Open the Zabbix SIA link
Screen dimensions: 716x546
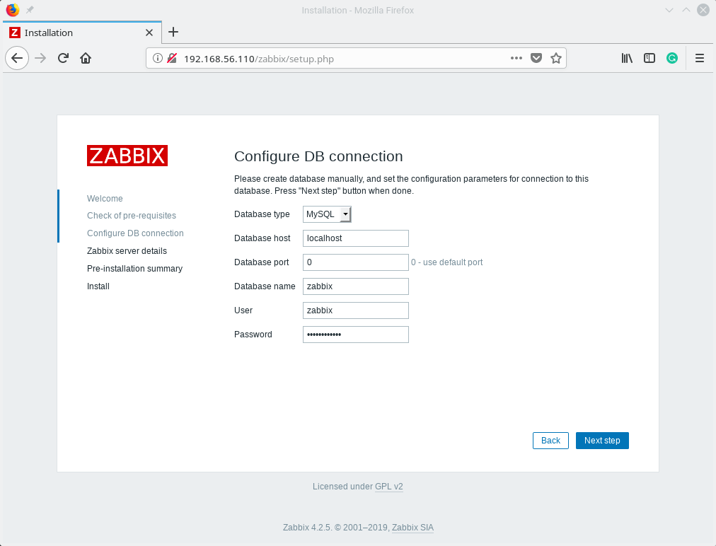(x=412, y=528)
